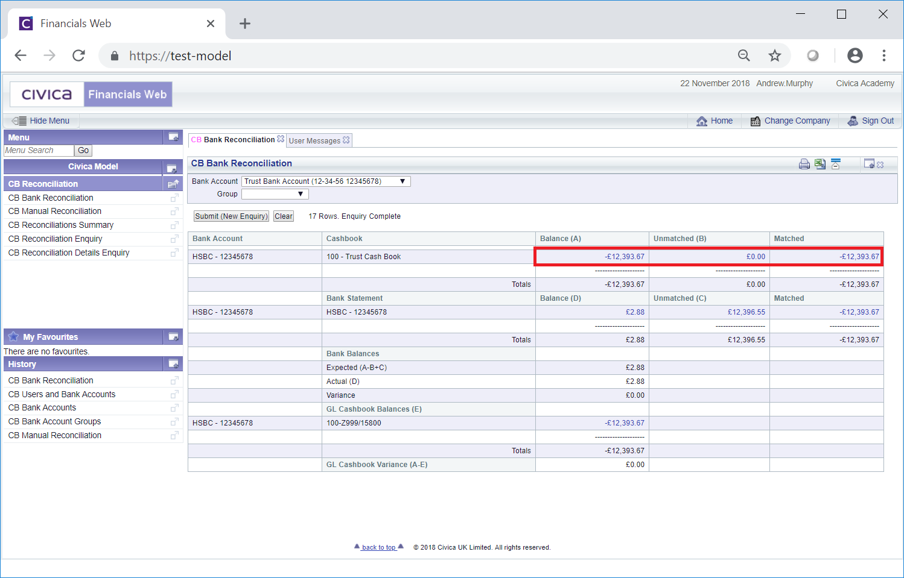Screen dimensions: 904x578
Task: Open CB Reconciliation Details Enquiry in new window
Action: click(x=174, y=253)
